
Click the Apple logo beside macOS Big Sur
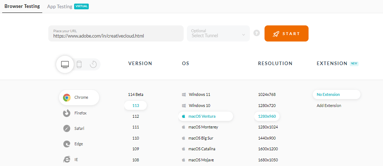tap(184, 138)
